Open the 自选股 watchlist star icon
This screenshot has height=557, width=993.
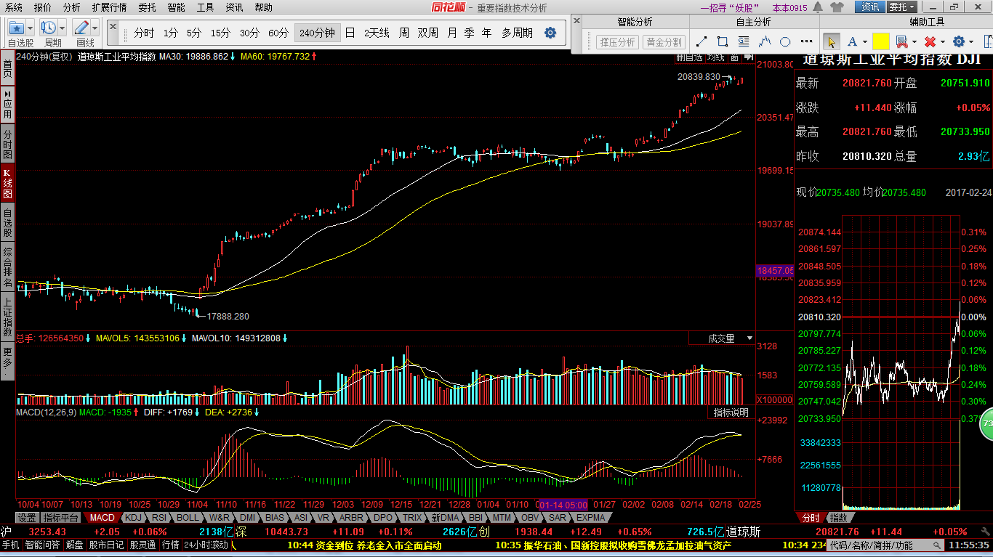pyautogui.click(x=17, y=28)
